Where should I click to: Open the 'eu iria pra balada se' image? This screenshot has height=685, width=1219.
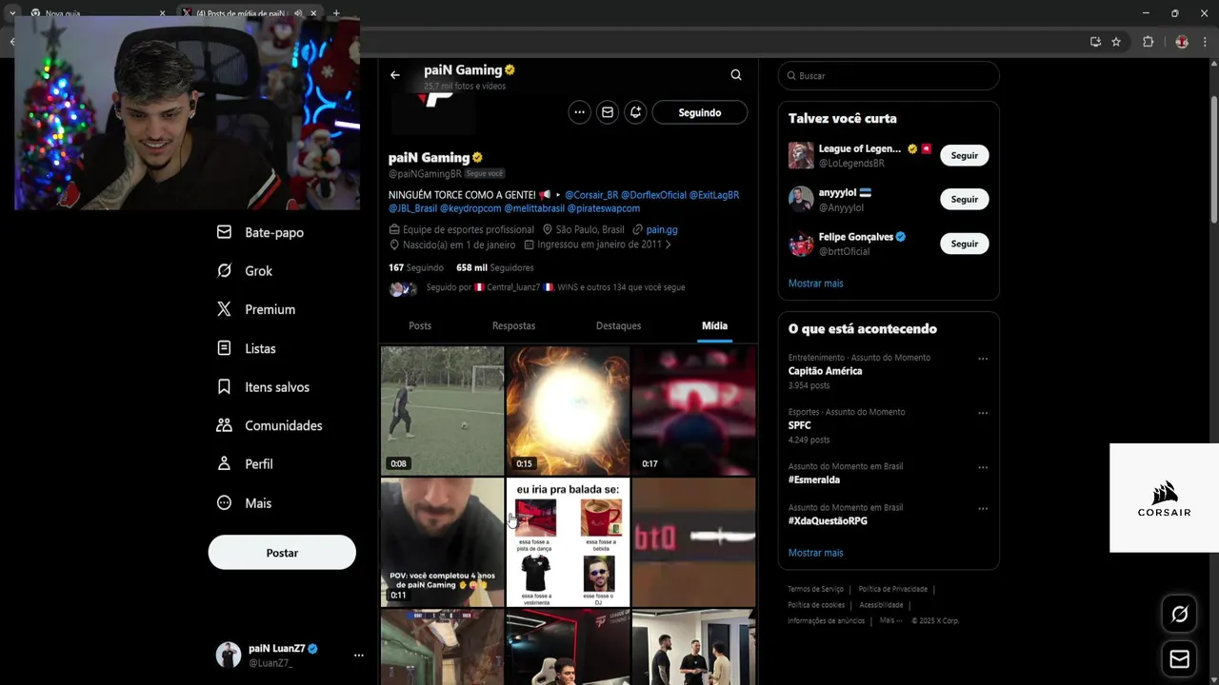pos(568,542)
